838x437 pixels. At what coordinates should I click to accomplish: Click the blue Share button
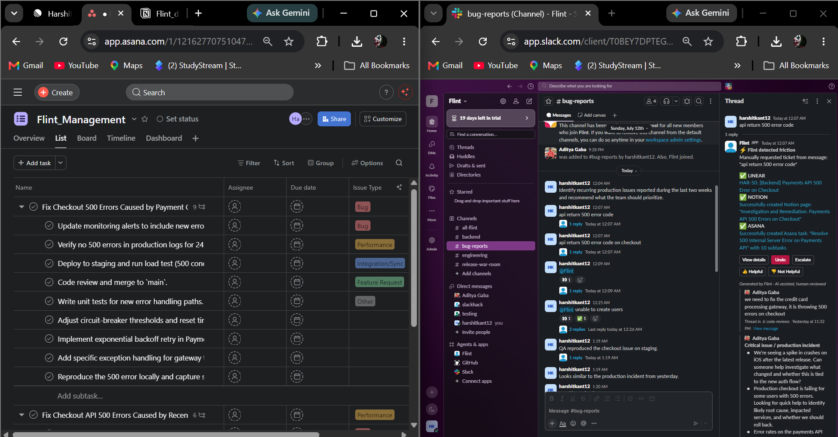click(334, 119)
